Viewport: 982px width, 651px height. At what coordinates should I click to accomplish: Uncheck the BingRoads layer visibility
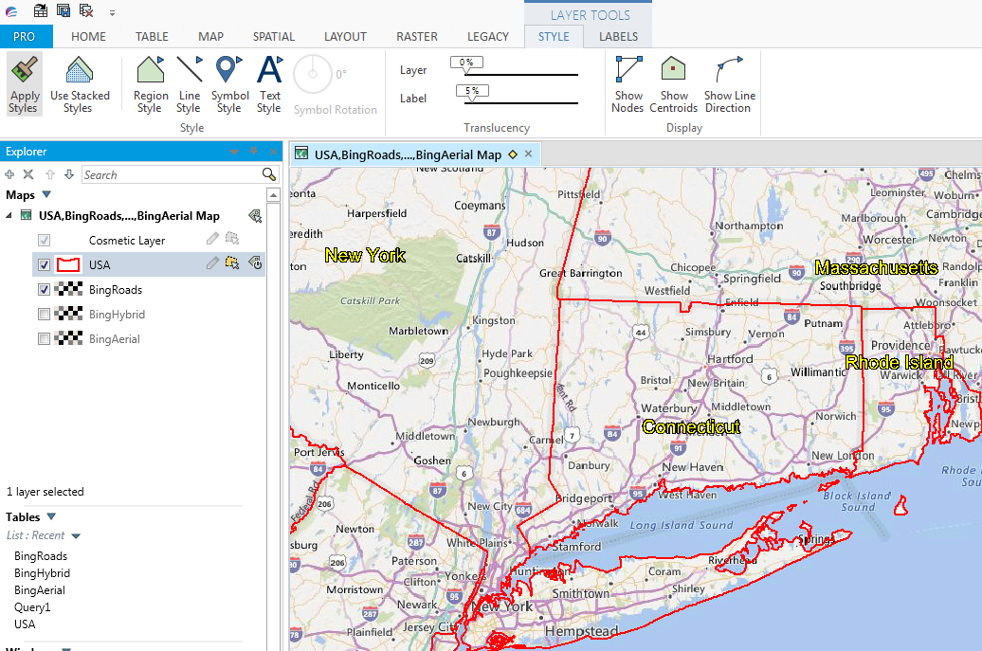[x=43, y=289]
